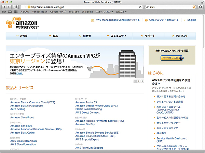Show all bookmarks via the book icon
The width and height of the screenshot is (205, 153).
[x=10, y=11]
